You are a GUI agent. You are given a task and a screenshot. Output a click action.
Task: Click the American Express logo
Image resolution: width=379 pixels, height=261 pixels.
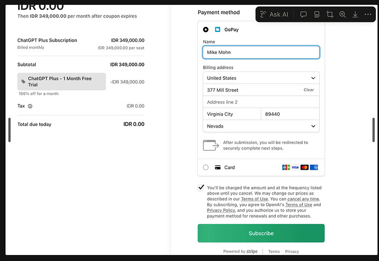tap(314, 168)
